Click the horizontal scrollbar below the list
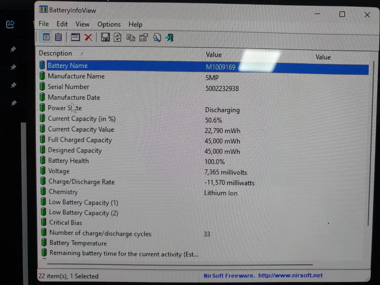The image size is (380, 285). click(x=180, y=264)
